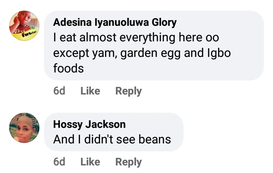
Task: Reply to Hossy Jackson's beans comment
Action: 129,162
